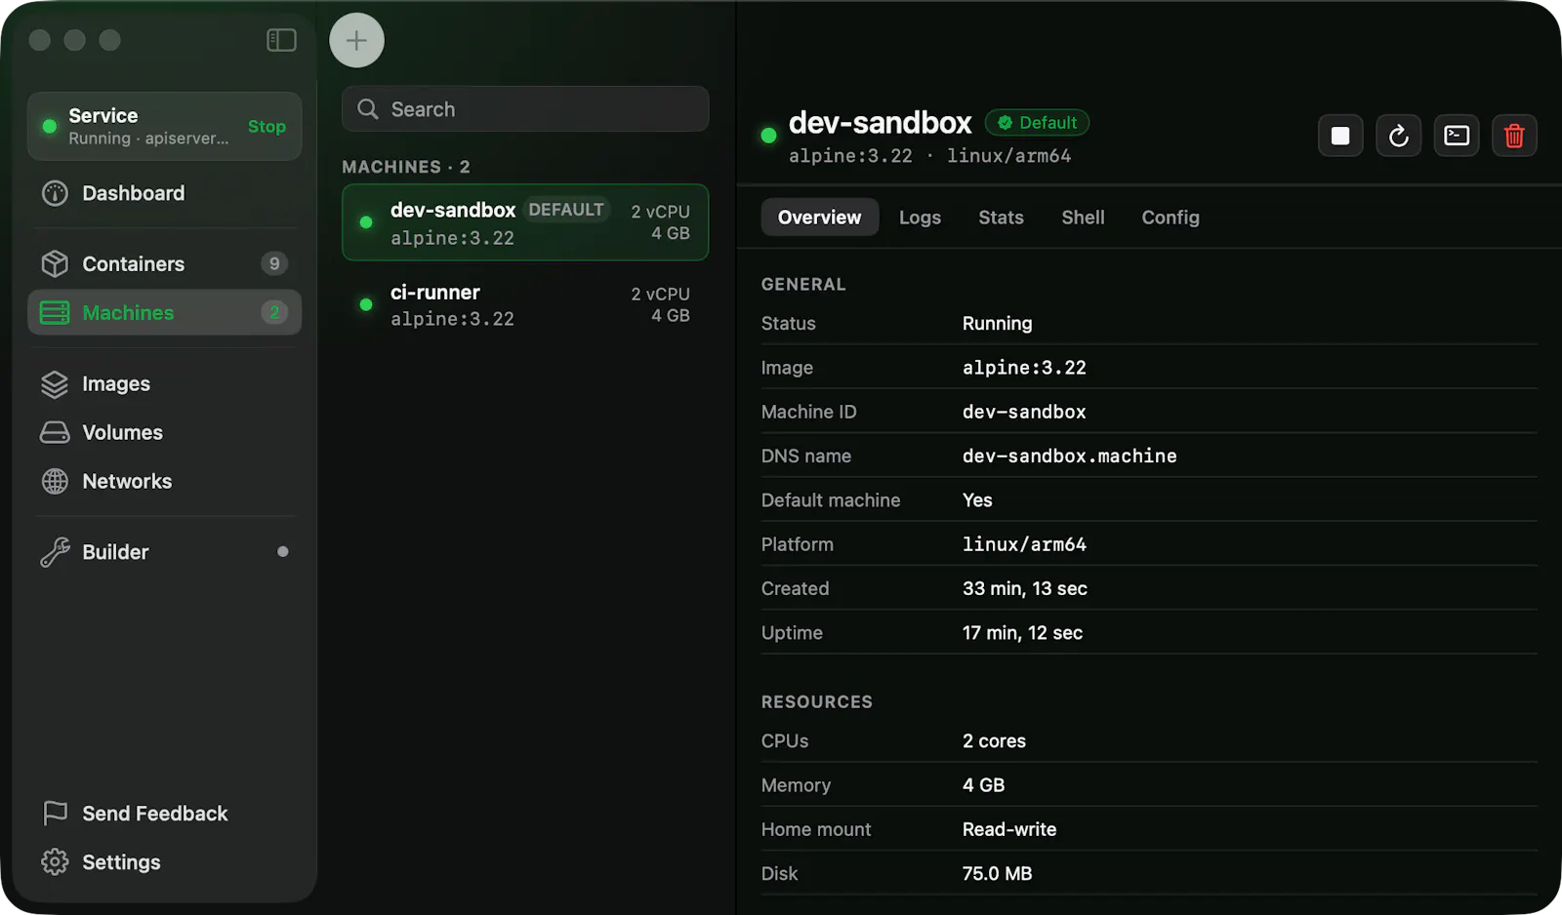Click 'MACHINES · 2' list header
This screenshot has height=915, width=1562.
click(406, 167)
